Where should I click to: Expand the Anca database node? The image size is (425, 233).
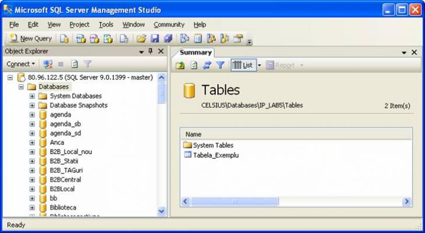click(x=32, y=142)
